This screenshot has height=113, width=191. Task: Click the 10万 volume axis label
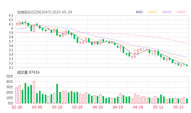coord(10,98)
